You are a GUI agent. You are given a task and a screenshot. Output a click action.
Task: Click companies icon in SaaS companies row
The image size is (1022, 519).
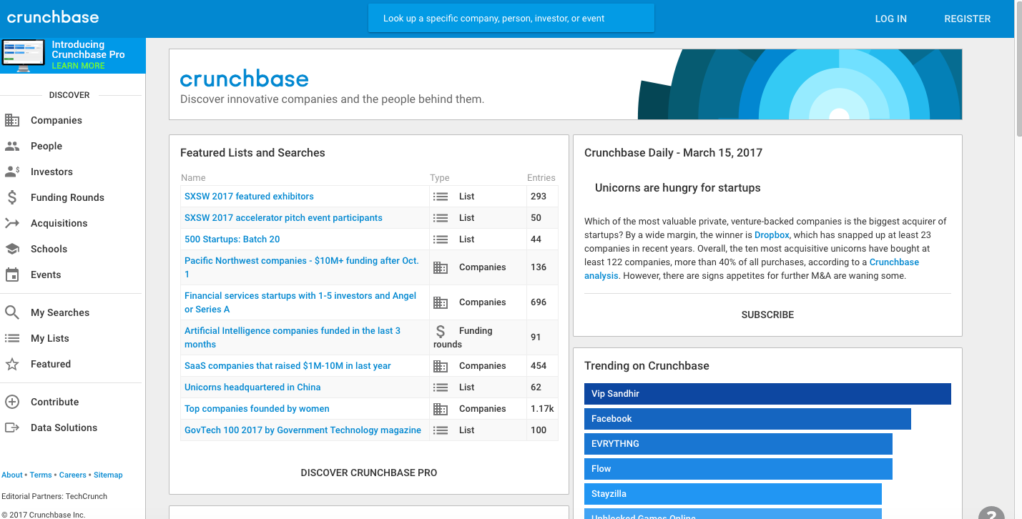coord(441,366)
